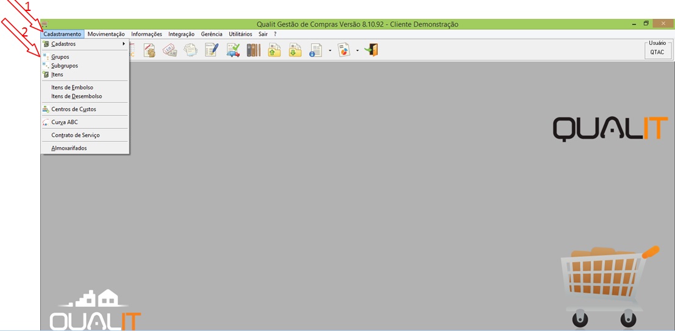Click the folder with up arrow icon
This screenshot has width=675, height=331.
[x=274, y=51]
